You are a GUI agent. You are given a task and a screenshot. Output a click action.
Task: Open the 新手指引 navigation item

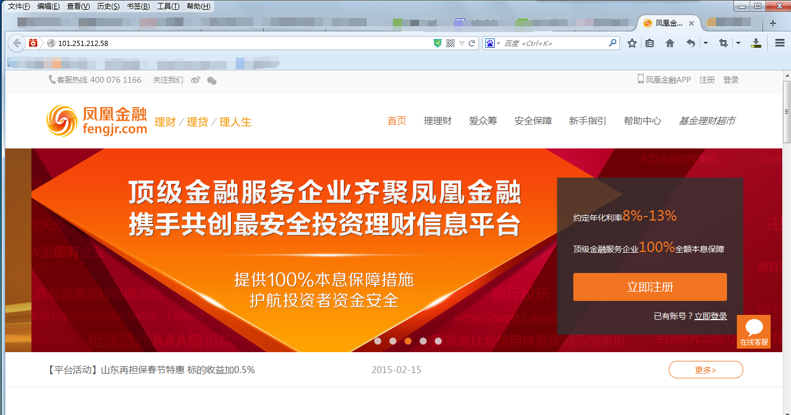[588, 121]
